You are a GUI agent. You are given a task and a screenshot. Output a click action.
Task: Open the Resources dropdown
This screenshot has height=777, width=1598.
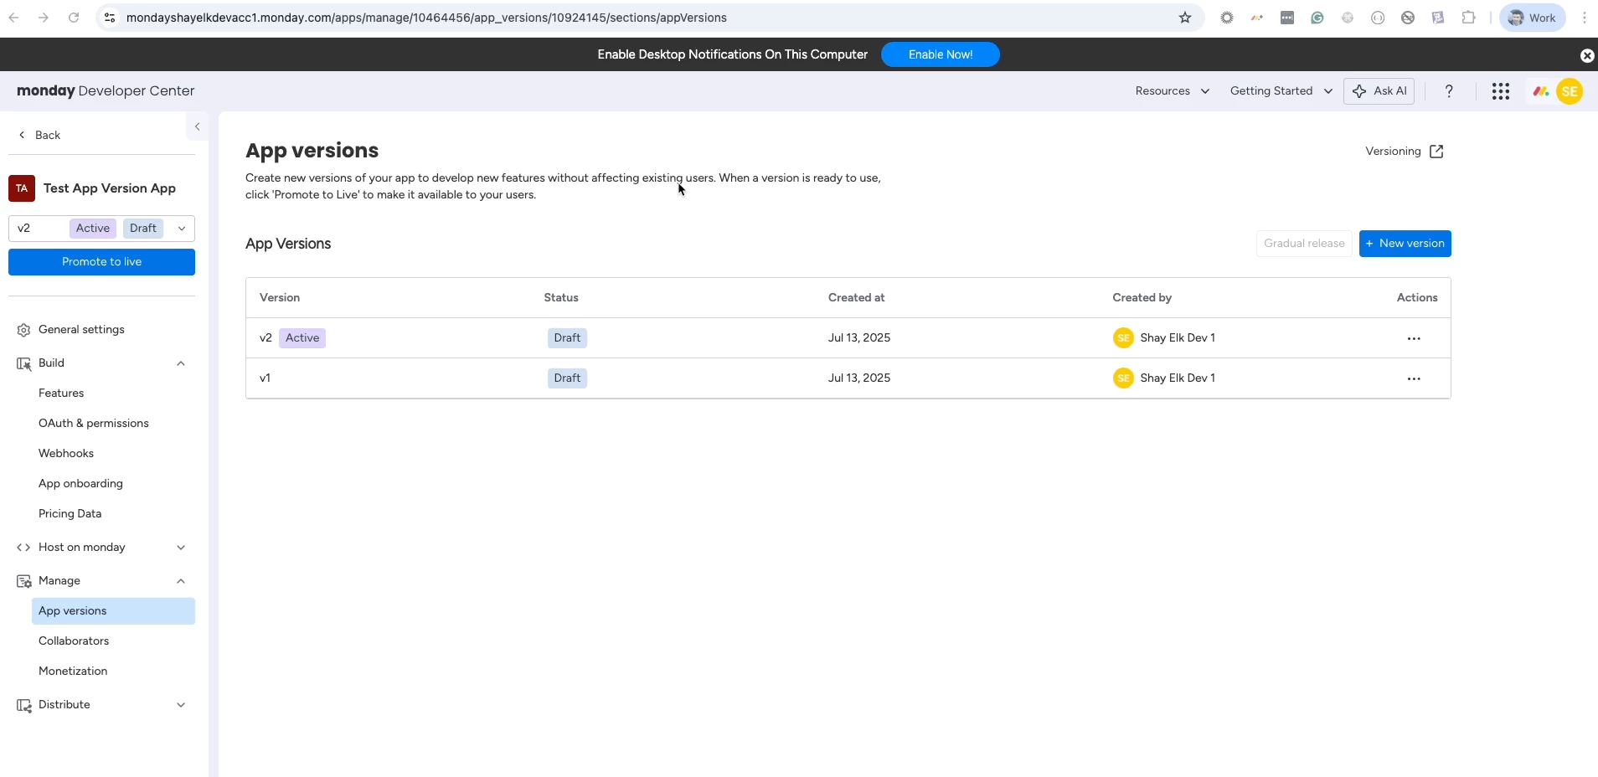pos(1172,91)
